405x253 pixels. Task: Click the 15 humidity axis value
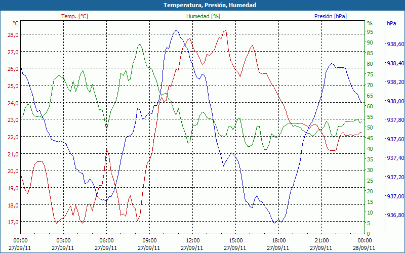click(x=370, y=202)
